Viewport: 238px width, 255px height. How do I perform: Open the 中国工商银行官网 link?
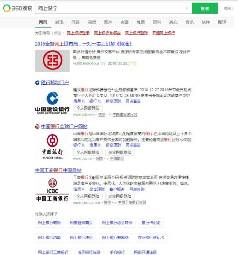point(132,202)
